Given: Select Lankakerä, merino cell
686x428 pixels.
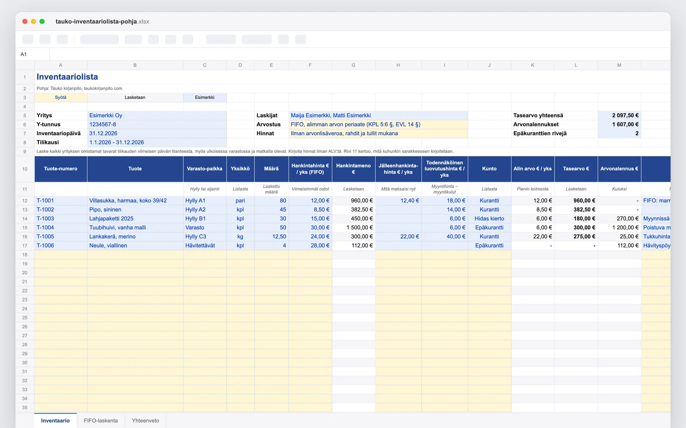Looking at the screenshot, I should (135, 237).
